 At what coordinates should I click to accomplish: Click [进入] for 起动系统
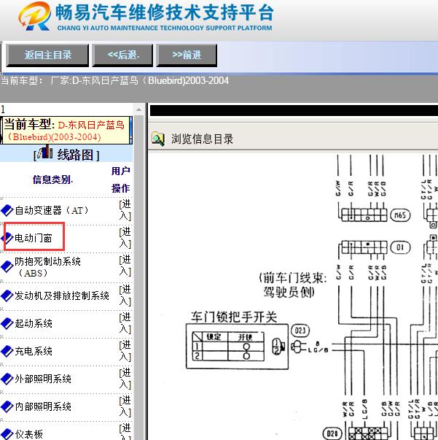(125, 323)
